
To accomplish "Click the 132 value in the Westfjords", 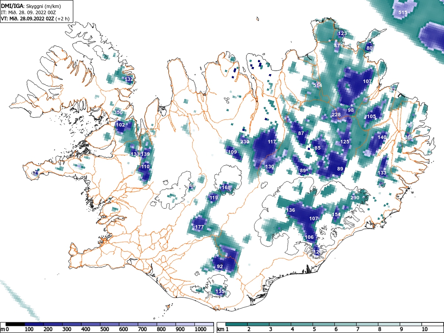I will point(129,79).
